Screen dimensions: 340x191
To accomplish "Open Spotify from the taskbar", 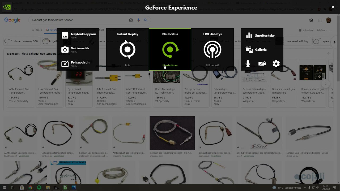I will pyautogui.click(x=39, y=188).
